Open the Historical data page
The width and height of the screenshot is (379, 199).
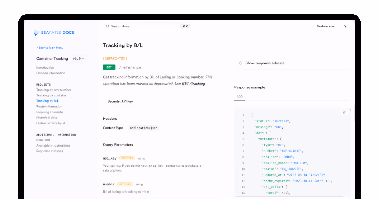tap(47, 118)
